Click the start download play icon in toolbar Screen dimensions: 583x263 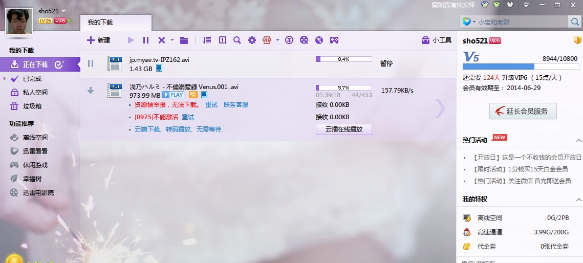tap(131, 40)
